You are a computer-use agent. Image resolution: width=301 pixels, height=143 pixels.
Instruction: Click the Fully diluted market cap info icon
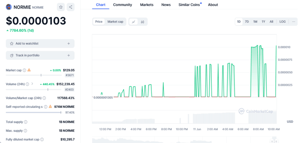pyautogui.click(x=42, y=139)
